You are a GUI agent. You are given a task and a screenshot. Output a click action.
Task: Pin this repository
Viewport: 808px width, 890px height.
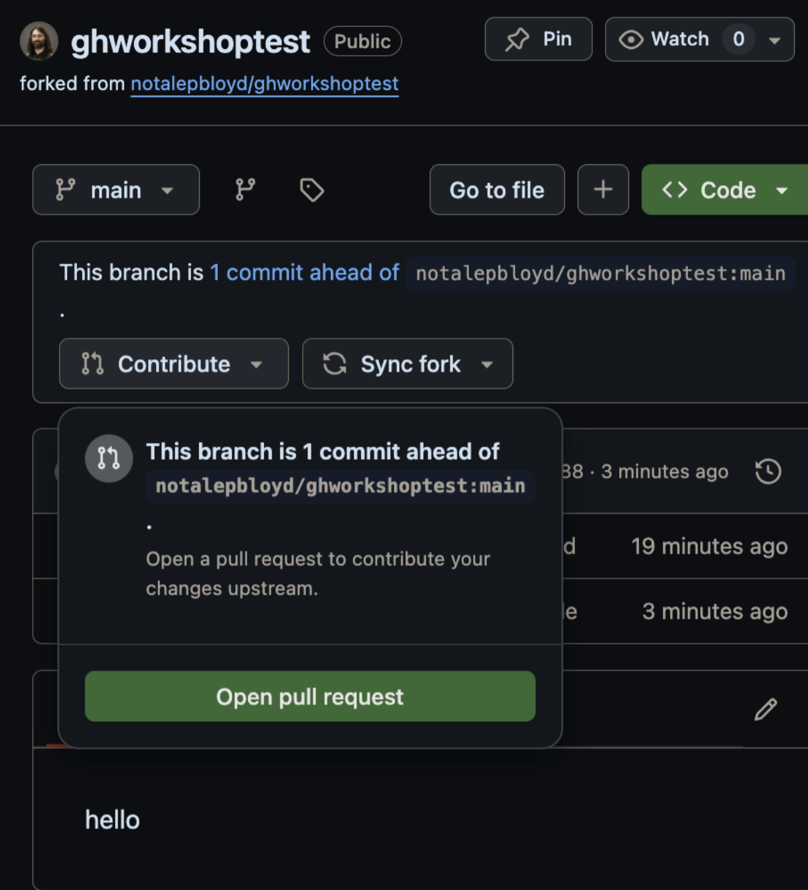(538, 39)
